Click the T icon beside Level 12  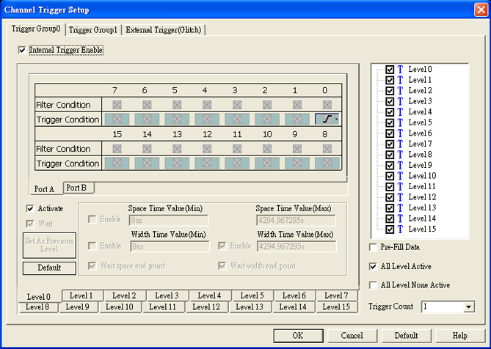pyautogui.click(x=400, y=197)
